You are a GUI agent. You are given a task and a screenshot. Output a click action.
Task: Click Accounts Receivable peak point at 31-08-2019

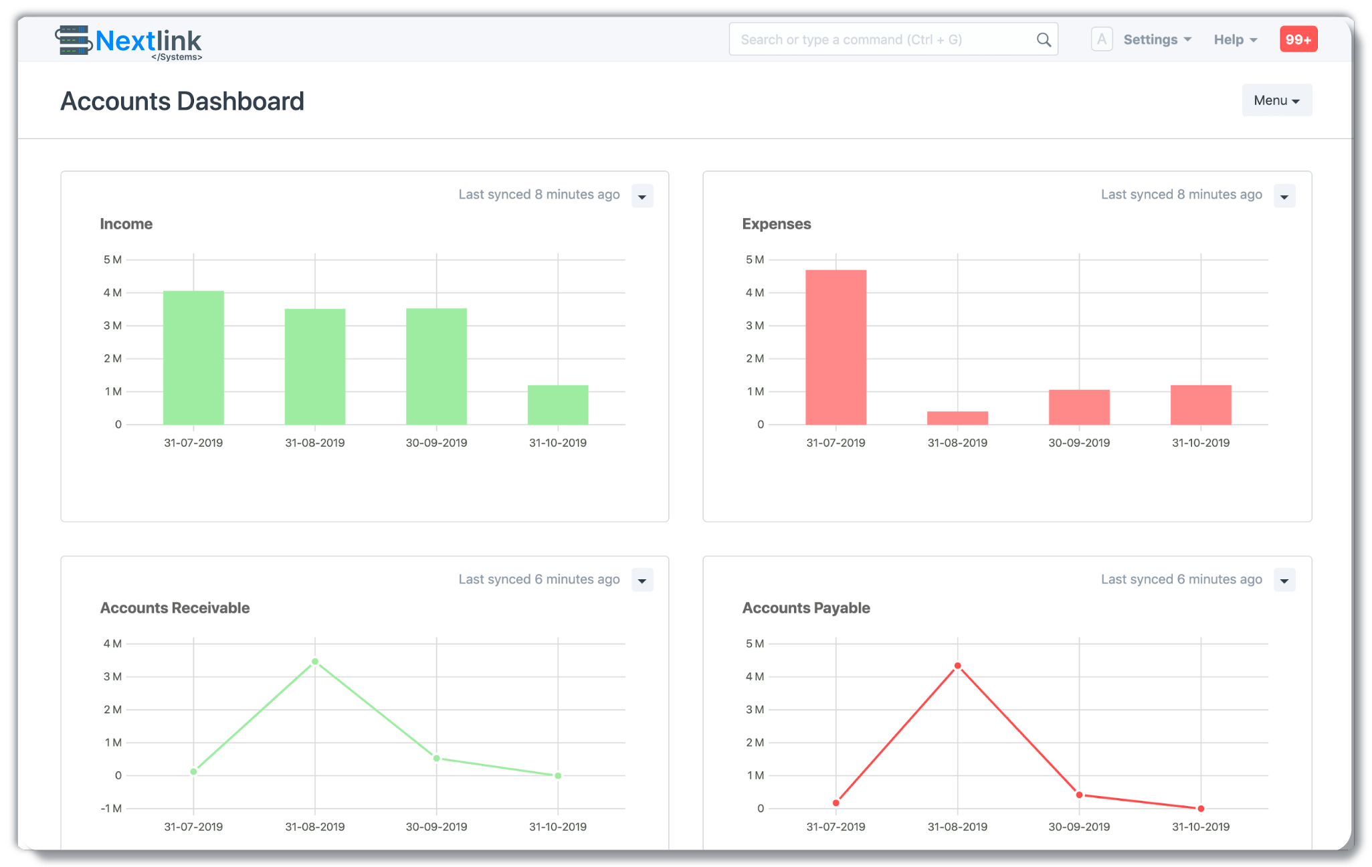[315, 662]
